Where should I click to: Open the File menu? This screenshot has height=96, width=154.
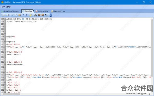[x=4, y=7]
